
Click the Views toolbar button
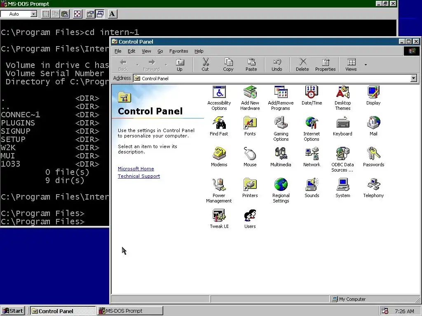[x=351, y=65]
